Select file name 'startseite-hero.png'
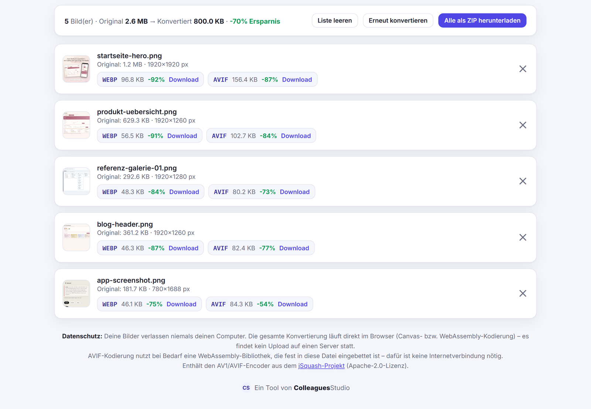The width and height of the screenshot is (591, 409). click(x=129, y=56)
